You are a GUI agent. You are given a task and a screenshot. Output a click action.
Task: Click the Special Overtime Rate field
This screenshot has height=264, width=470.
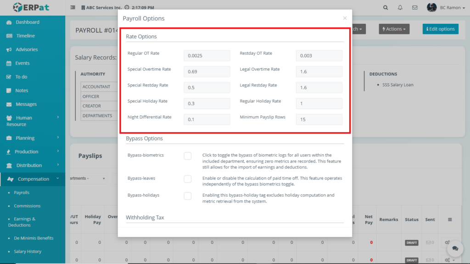(207, 72)
